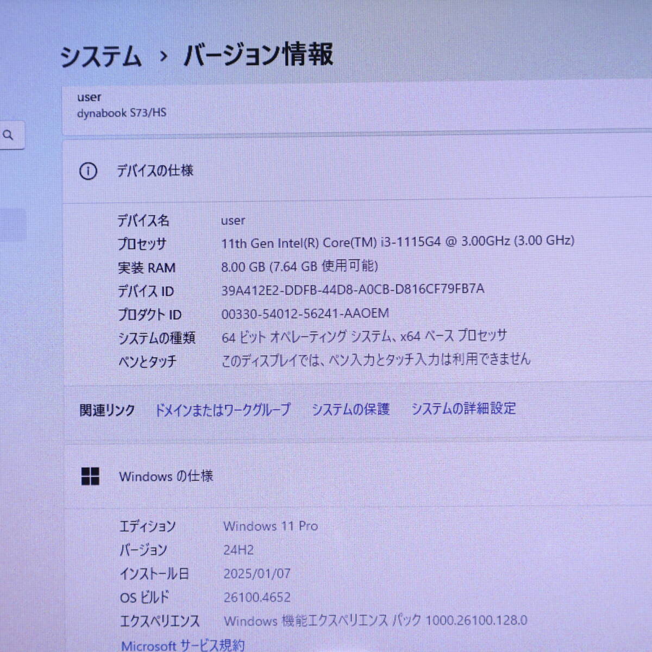Viewport: 652px width, 652px height.
Task: Select the pen and touch availability text
Action: tap(375, 360)
